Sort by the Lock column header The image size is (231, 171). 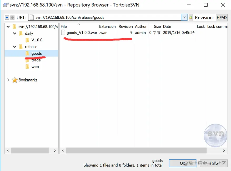tap(201, 26)
